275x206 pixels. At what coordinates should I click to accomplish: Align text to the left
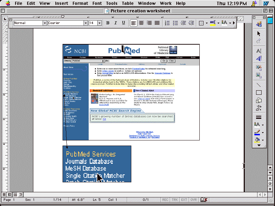133,23
